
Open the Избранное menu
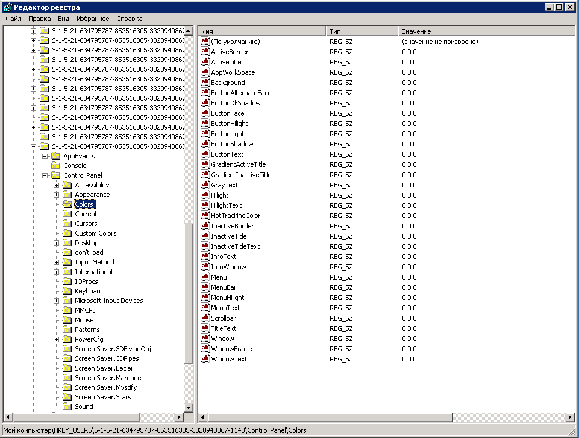coord(93,19)
